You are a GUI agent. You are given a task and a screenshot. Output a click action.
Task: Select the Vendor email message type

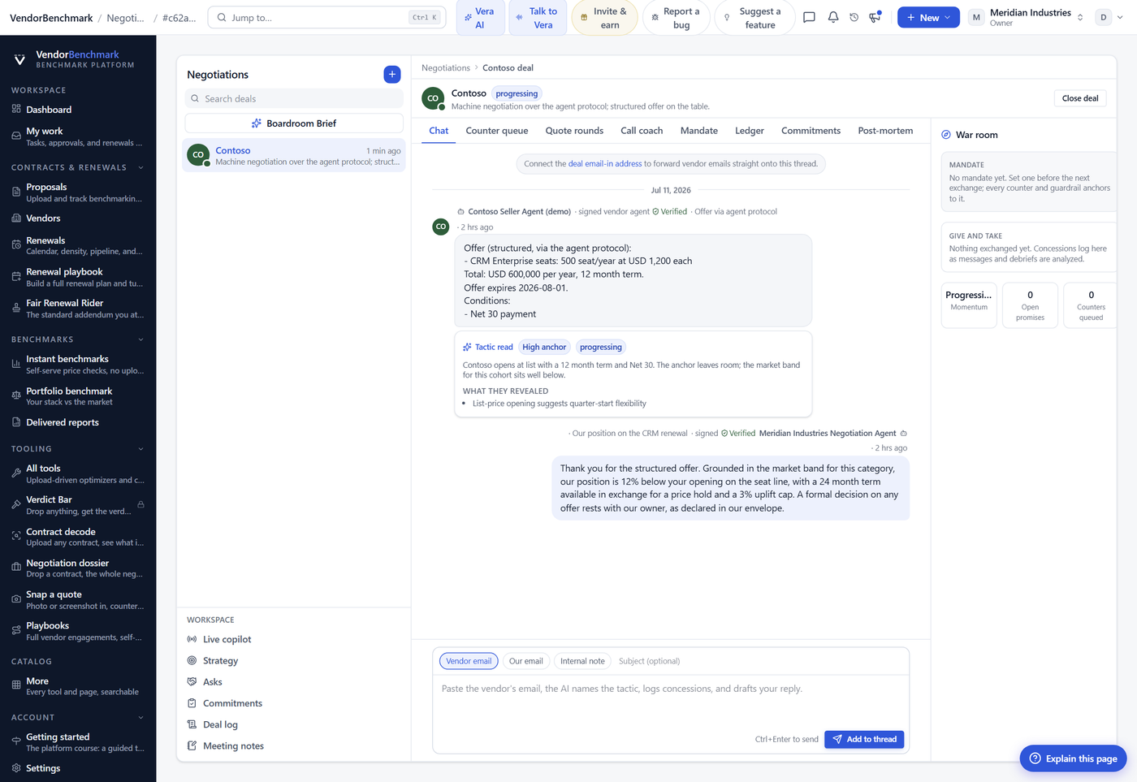coord(469,661)
